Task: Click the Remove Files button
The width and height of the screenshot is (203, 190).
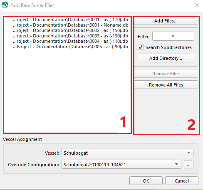Action: point(166,74)
